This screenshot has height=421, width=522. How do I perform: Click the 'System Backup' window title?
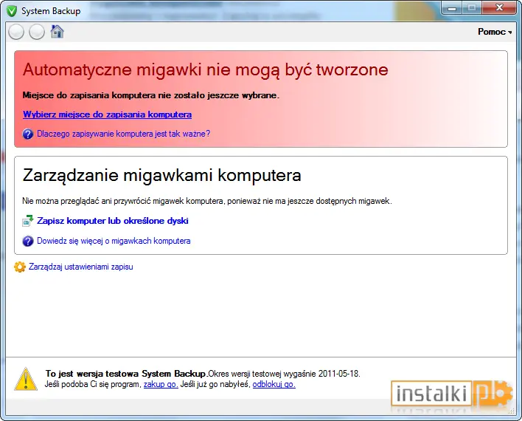click(x=51, y=11)
